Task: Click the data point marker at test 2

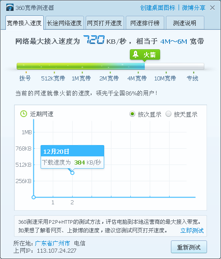Action: [72, 173]
